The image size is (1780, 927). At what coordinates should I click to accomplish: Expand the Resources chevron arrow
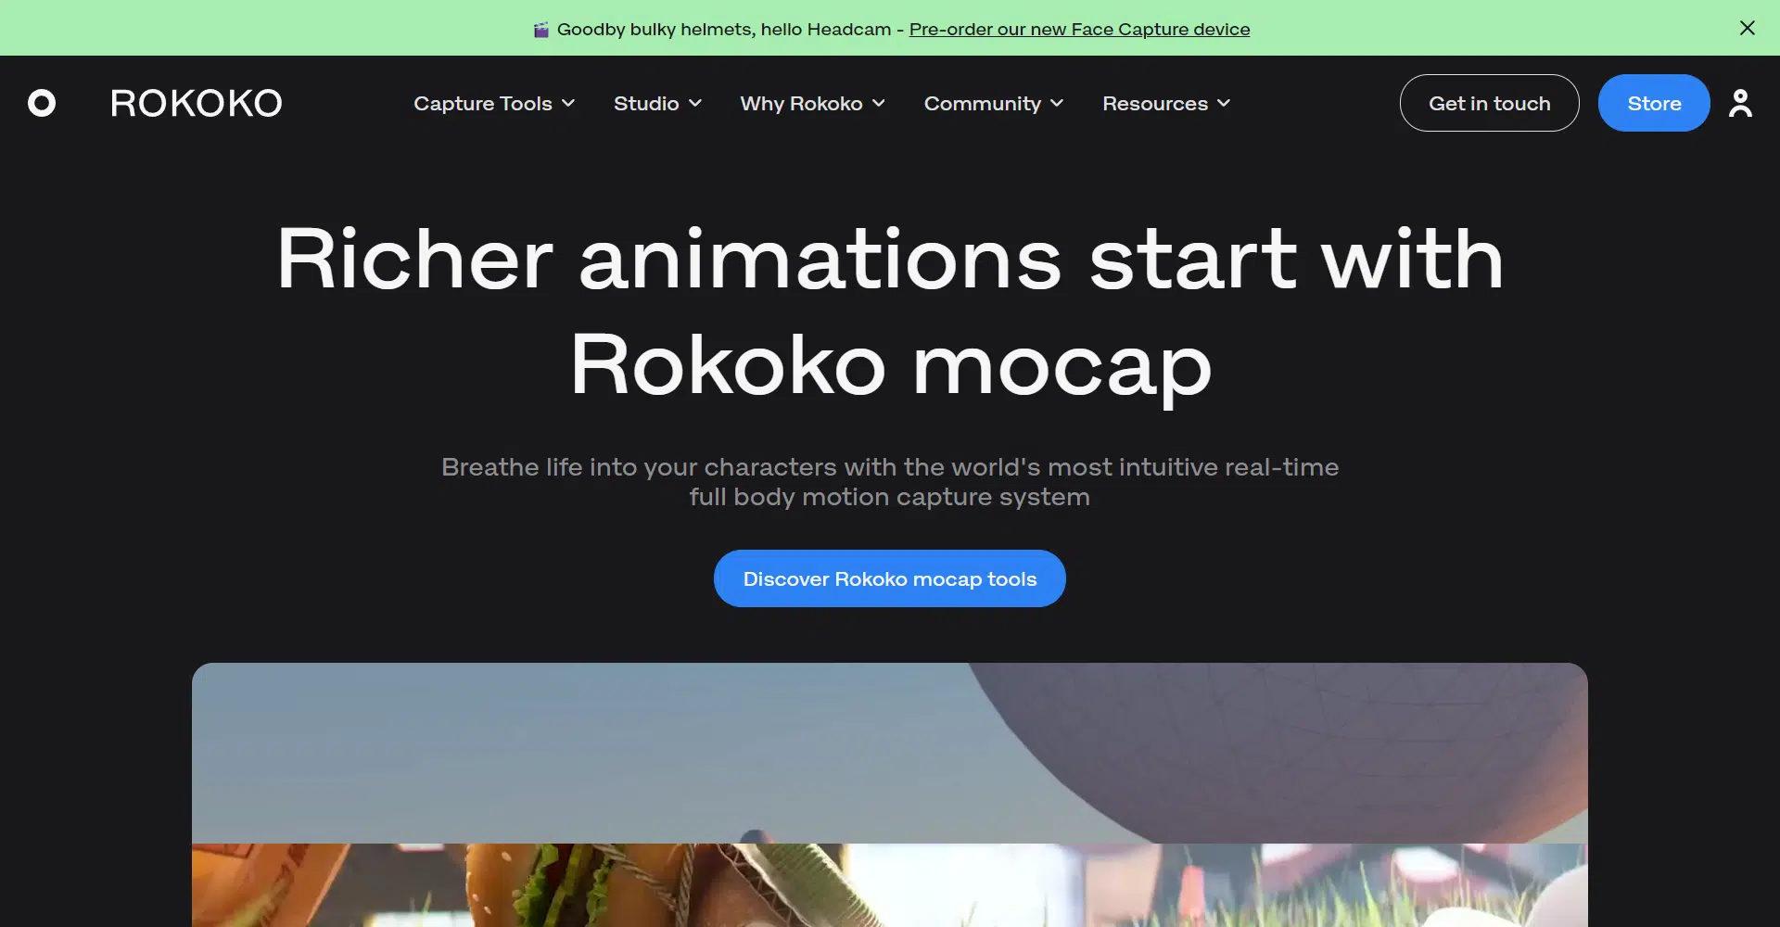pyautogui.click(x=1224, y=103)
